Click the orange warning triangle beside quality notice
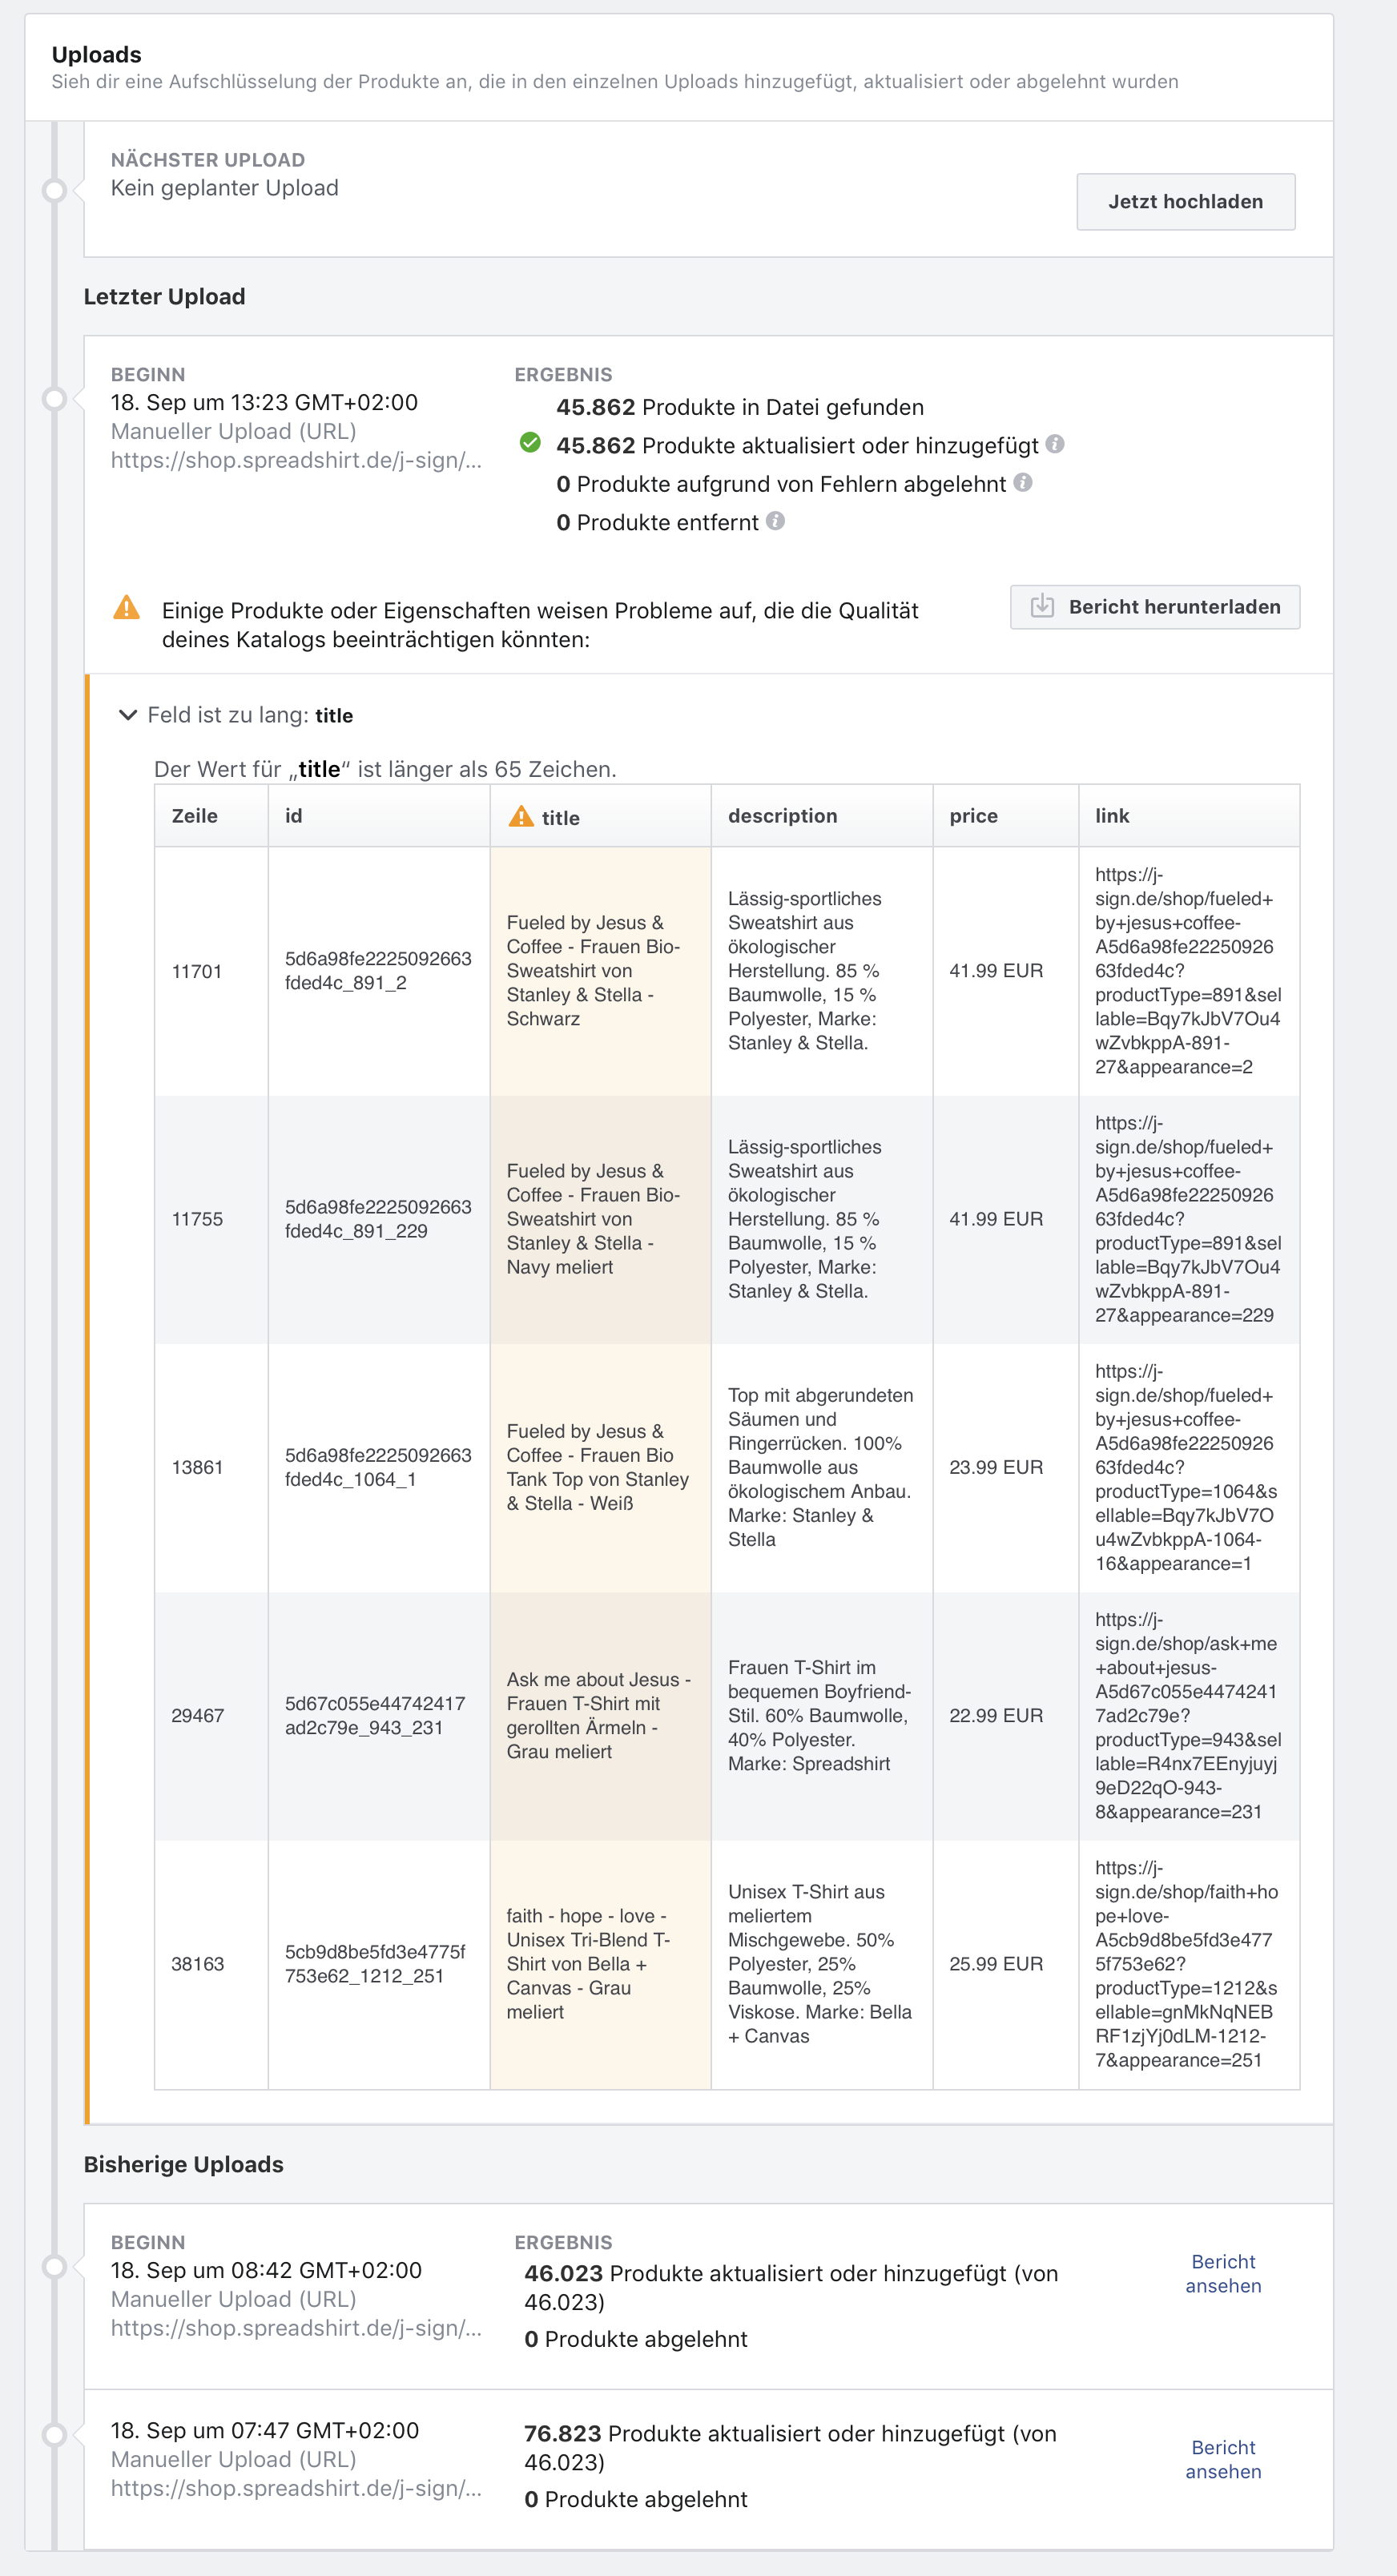This screenshot has width=1397, height=2576. coord(127,608)
